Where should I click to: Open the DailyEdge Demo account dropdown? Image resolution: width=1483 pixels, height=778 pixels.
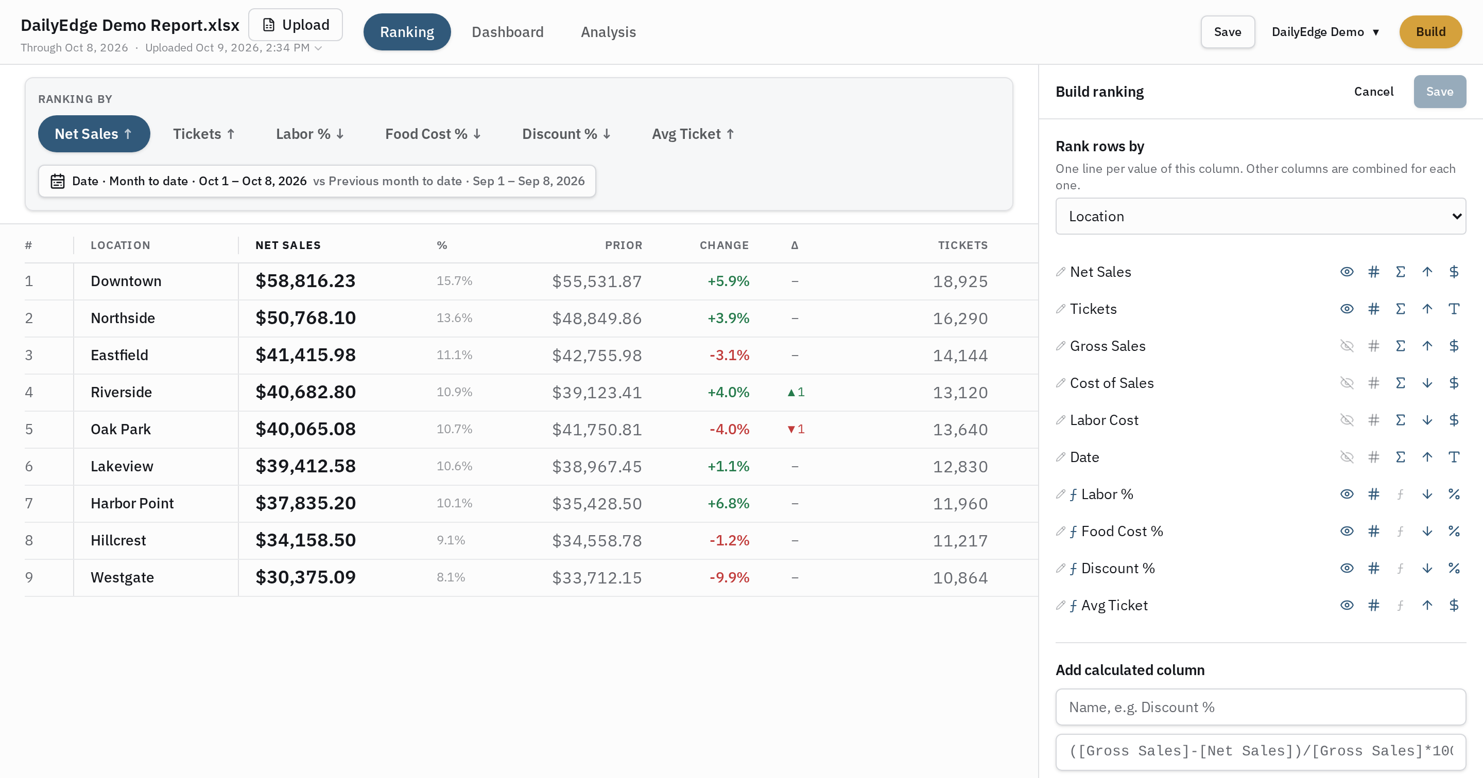(x=1326, y=32)
